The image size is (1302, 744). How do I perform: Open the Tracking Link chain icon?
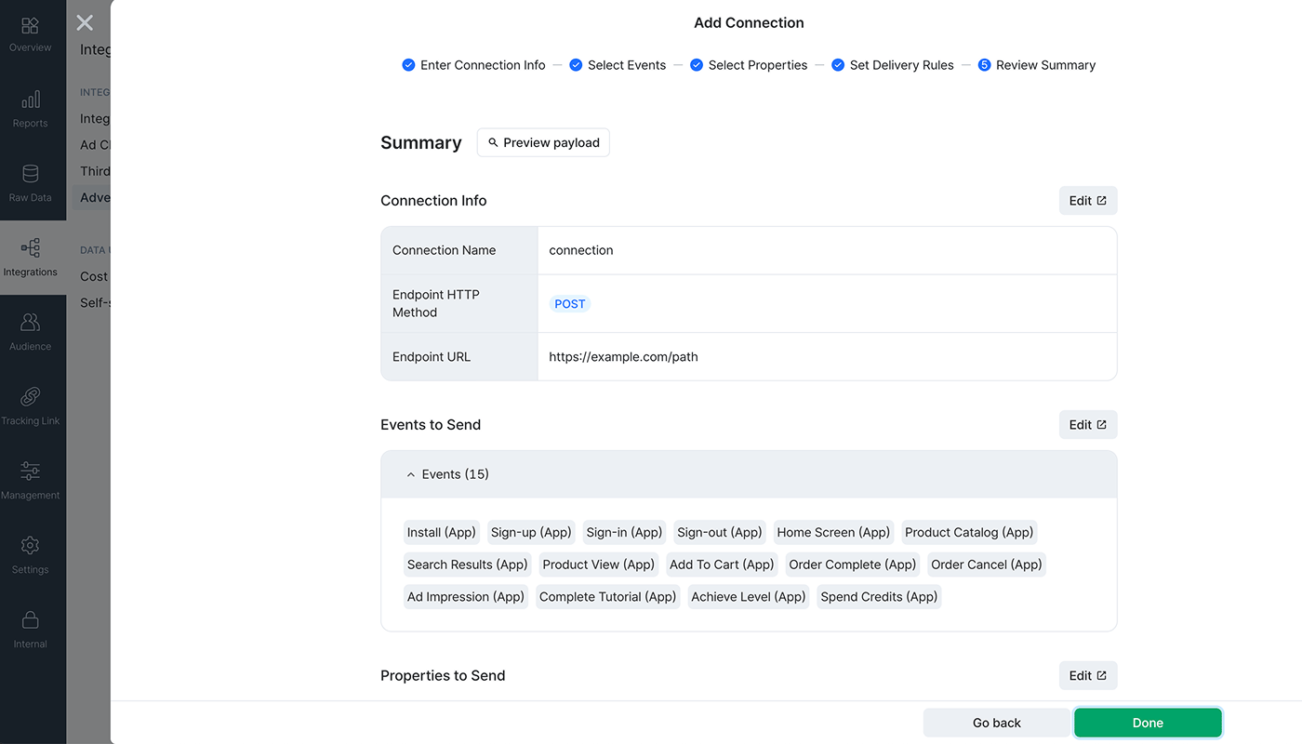[30, 397]
